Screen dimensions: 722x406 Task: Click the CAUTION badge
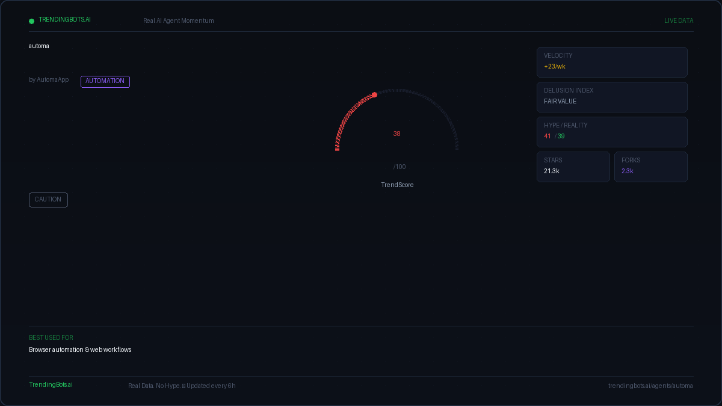click(48, 200)
